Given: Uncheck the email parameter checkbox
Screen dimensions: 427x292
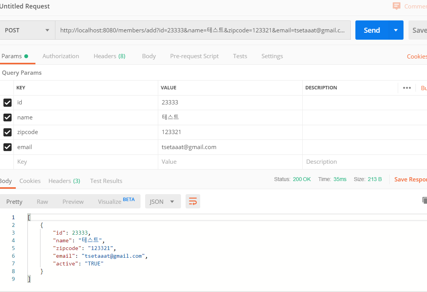Looking at the screenshot, I should click(x=7, y=147).
